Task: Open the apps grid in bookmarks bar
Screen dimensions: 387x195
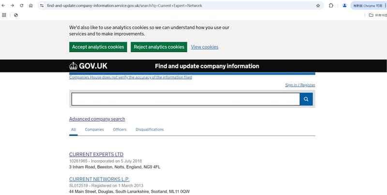Action: [x=4, y=15]
